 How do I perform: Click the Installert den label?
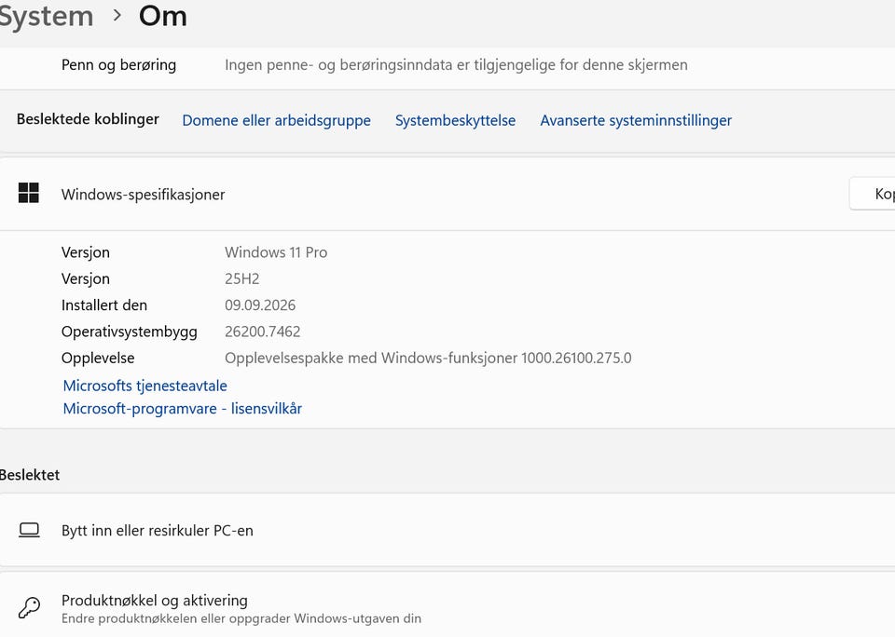(x=103, y=305)
